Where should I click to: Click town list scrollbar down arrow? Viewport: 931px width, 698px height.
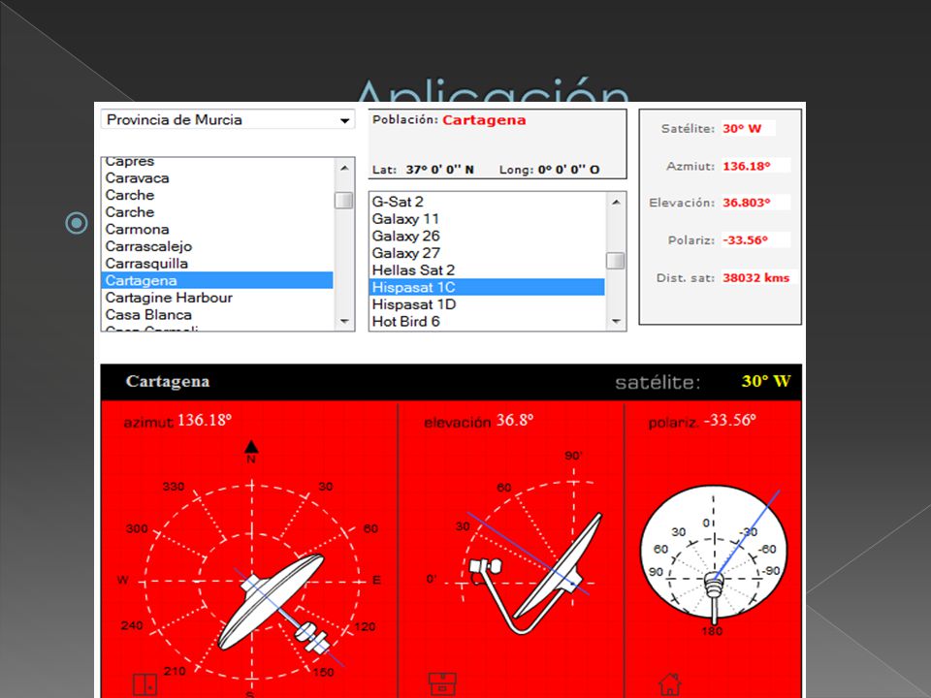pos(344,321)
